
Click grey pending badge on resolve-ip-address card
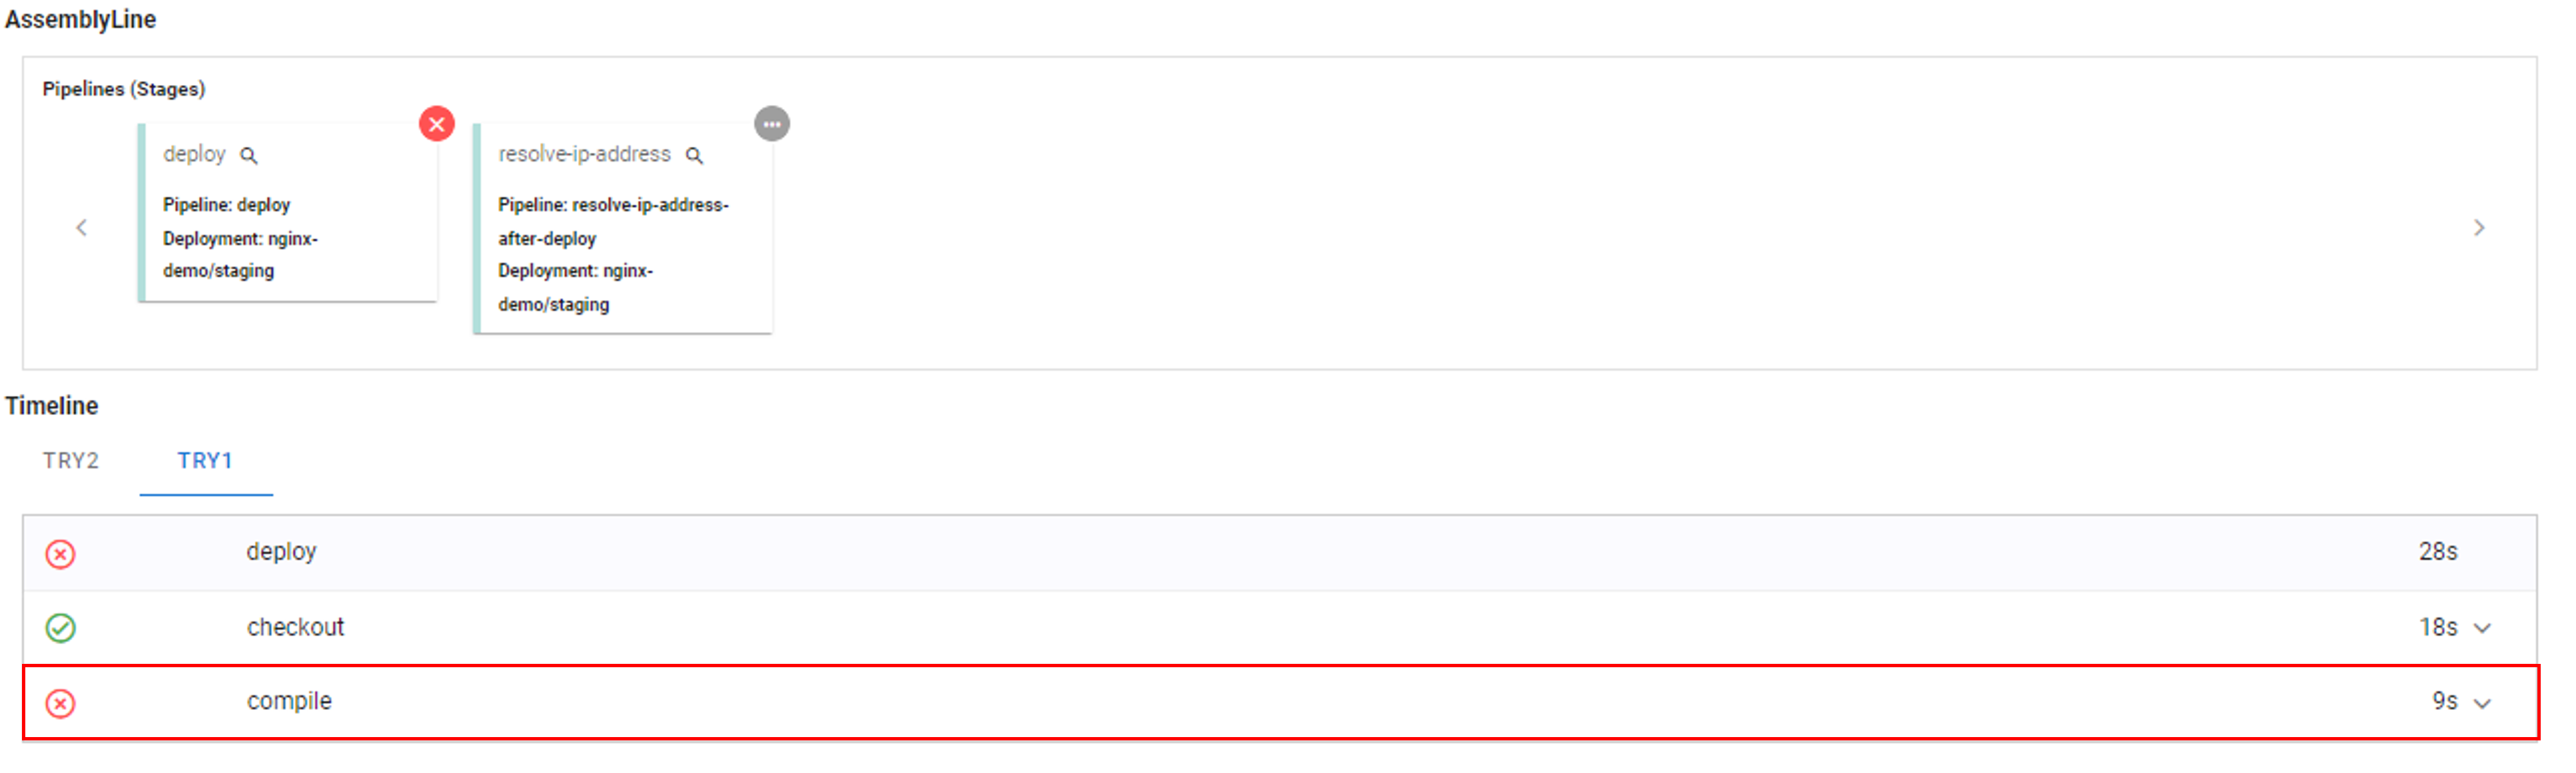pyautogui.click(x=771, y=124)
